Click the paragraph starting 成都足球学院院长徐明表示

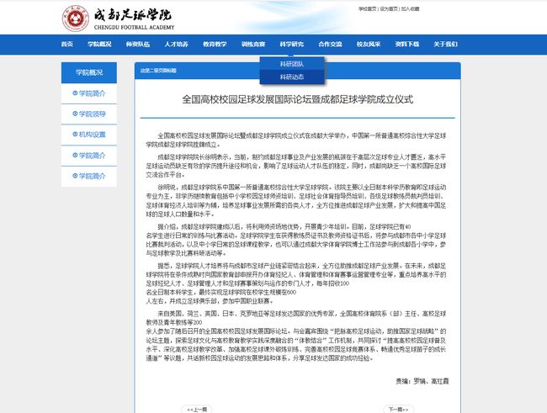point(296,166)
